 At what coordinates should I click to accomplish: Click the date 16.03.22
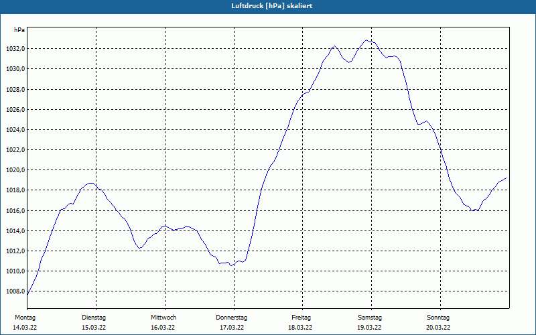point(163,328)
